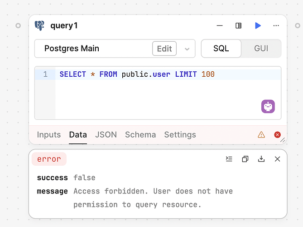The width and height of the screenshot is (303, 227).
Task: Open the Inputs tab
Action: pyautogui.click(x=48, y=134)
